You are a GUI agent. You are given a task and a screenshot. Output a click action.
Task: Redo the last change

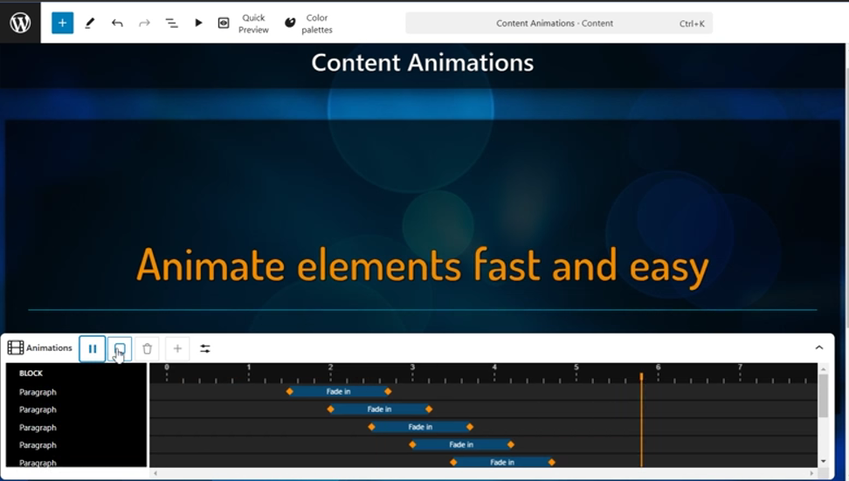tap(144, 23)
